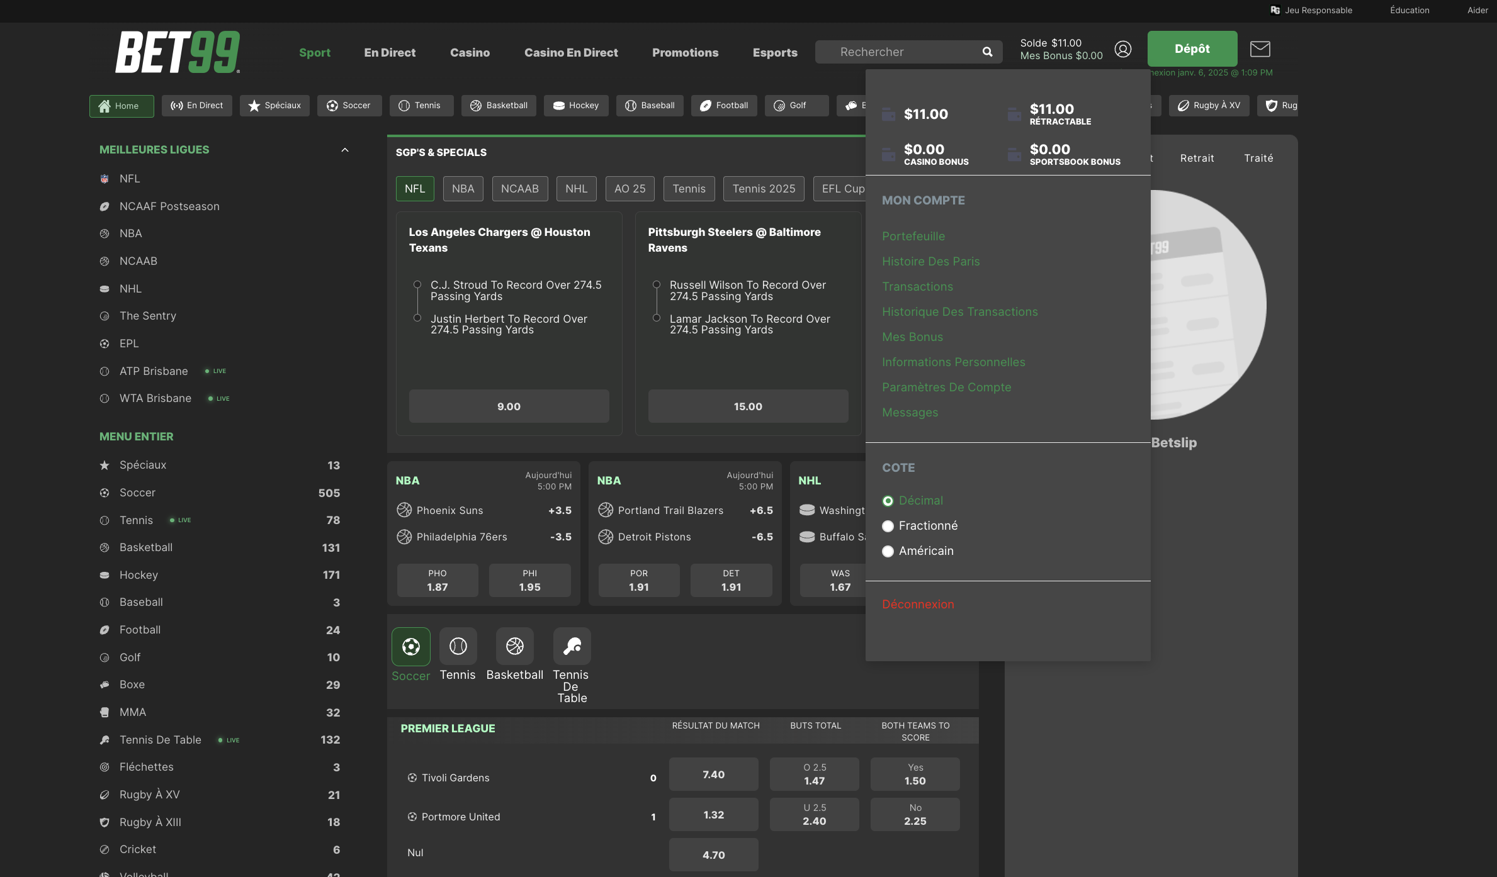Select the Basketball icon tile

pos(515,646)
